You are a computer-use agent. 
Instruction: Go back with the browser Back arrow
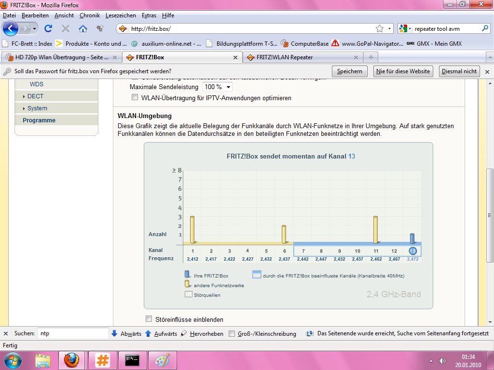(x=11, y=28)
